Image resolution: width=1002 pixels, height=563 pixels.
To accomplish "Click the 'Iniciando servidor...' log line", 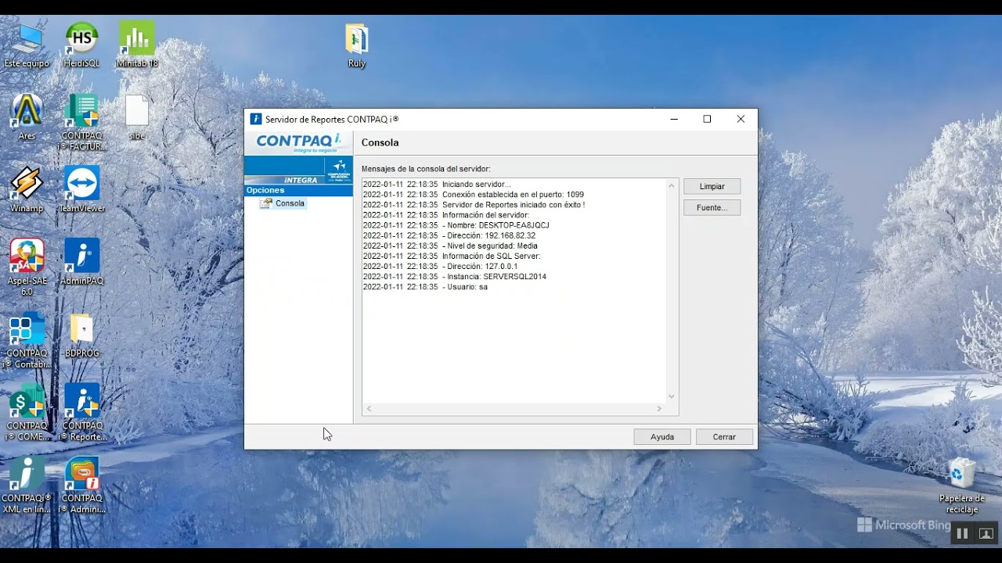I will [437, 185].
